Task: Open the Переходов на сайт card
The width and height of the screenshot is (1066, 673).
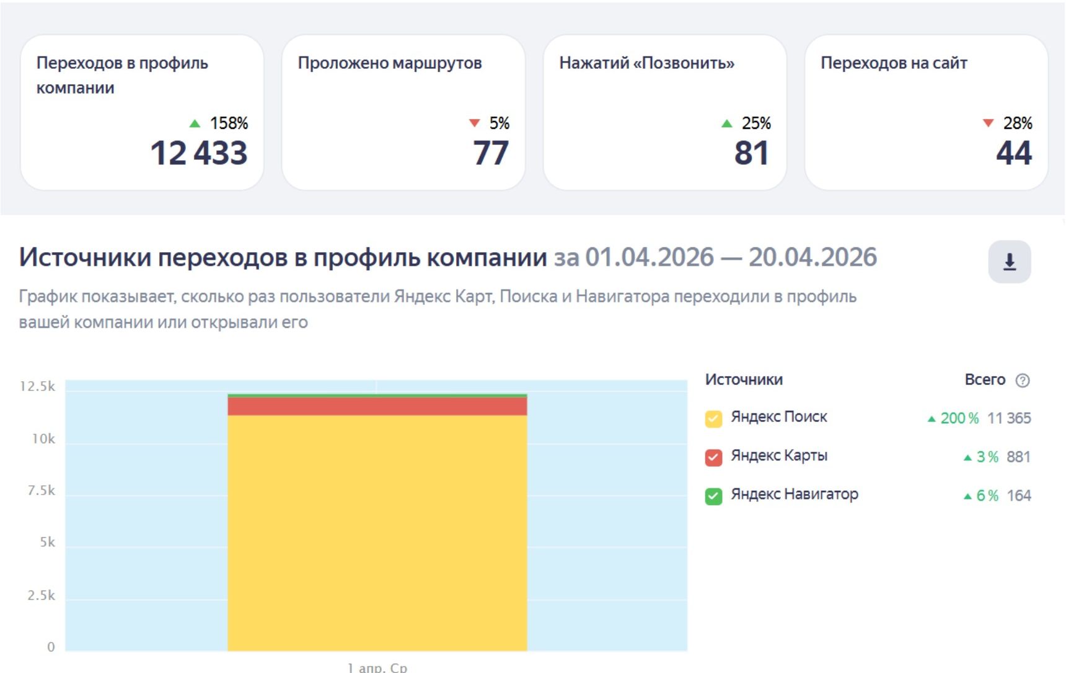Action: 927,112
